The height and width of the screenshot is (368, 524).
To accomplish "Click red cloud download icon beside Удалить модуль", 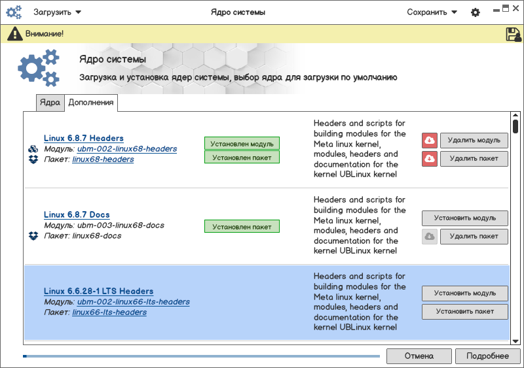I will point(430,141).
